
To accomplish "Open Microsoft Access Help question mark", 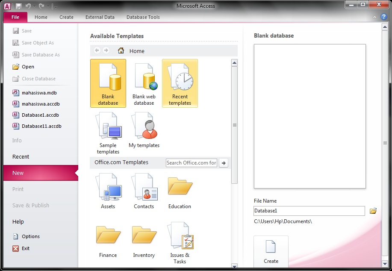I will coord(383,17).
